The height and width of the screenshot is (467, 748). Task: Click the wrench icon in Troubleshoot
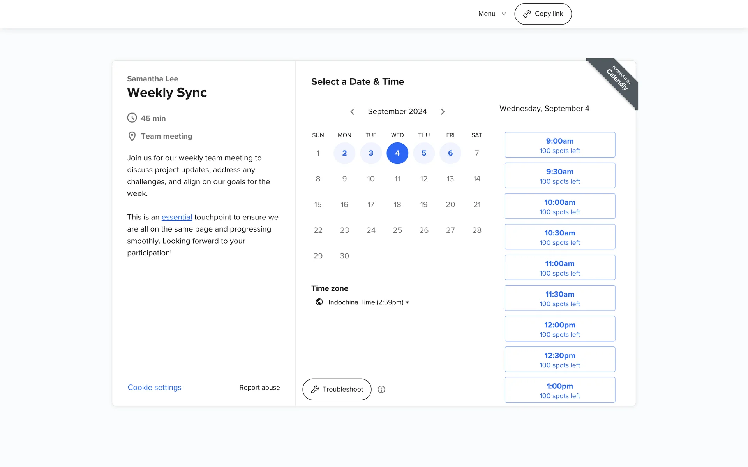point(315,390)
